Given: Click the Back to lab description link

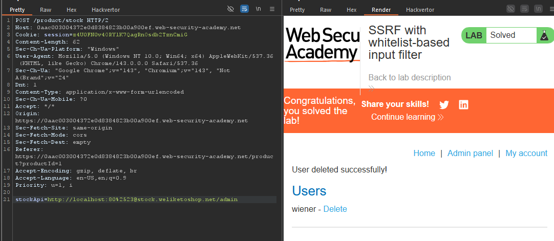Looking at the screenshot, I should pos(410,77).
